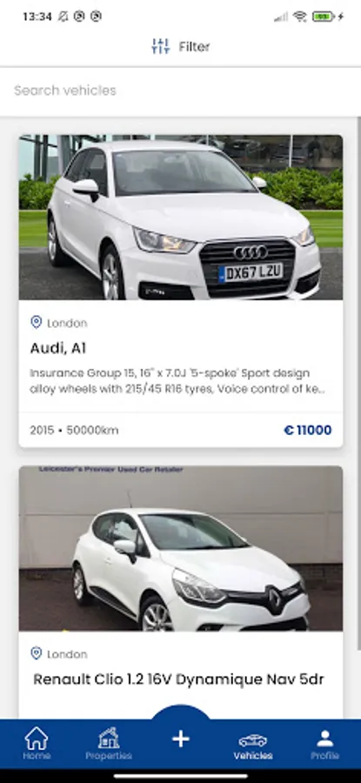Click the vertical scrollbar on right edge
This screenshot has width=361, height=783.
358,383
